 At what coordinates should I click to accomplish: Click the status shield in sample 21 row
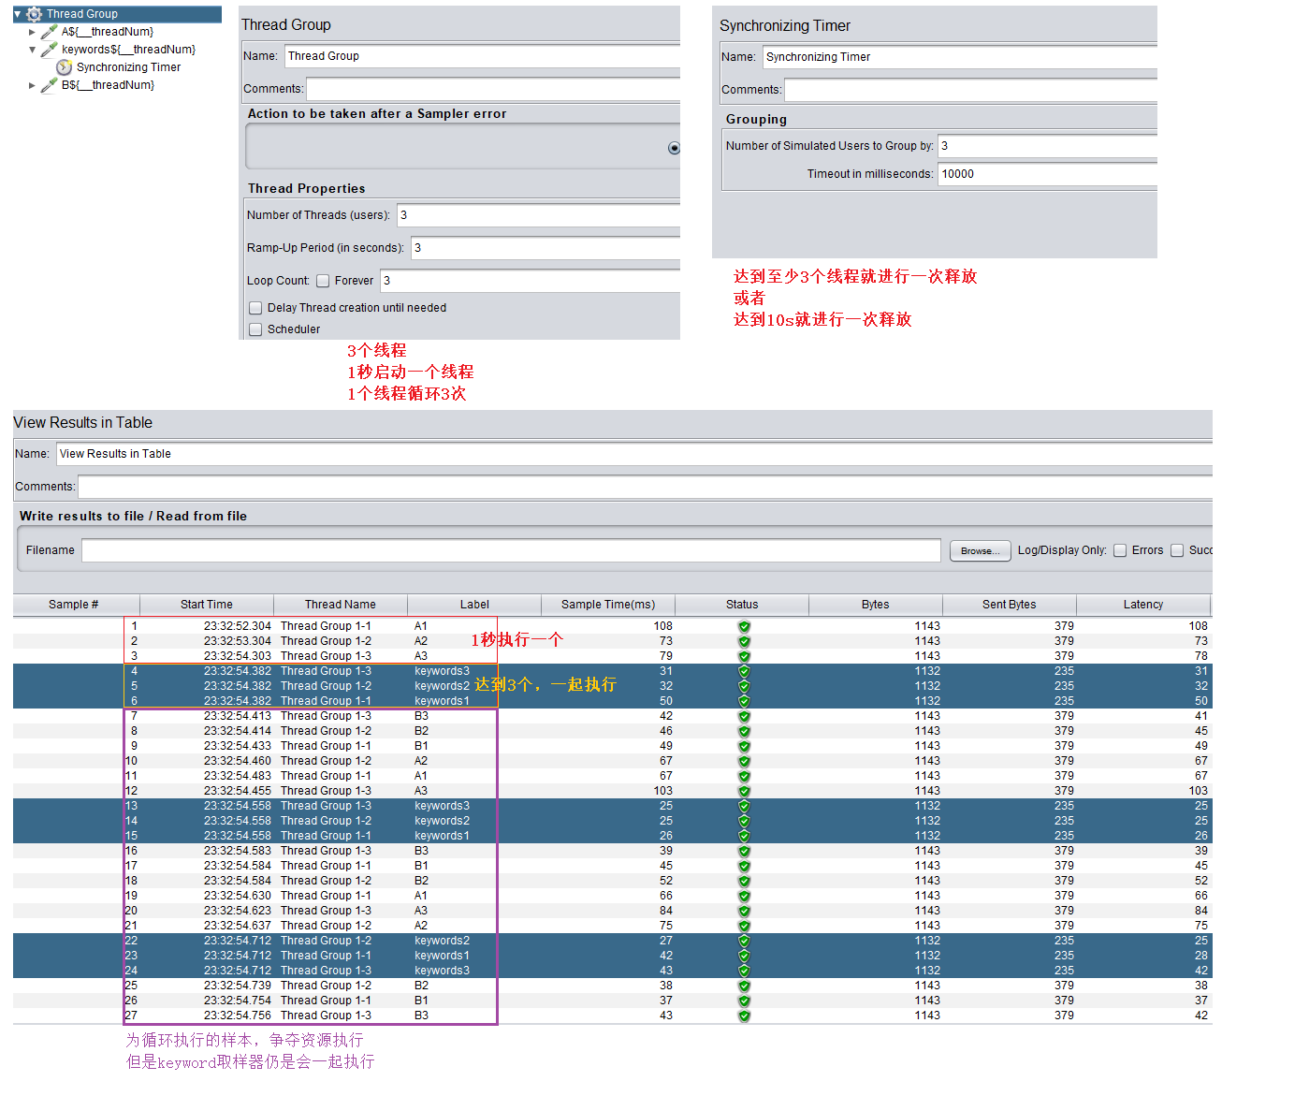coord(744,927)
